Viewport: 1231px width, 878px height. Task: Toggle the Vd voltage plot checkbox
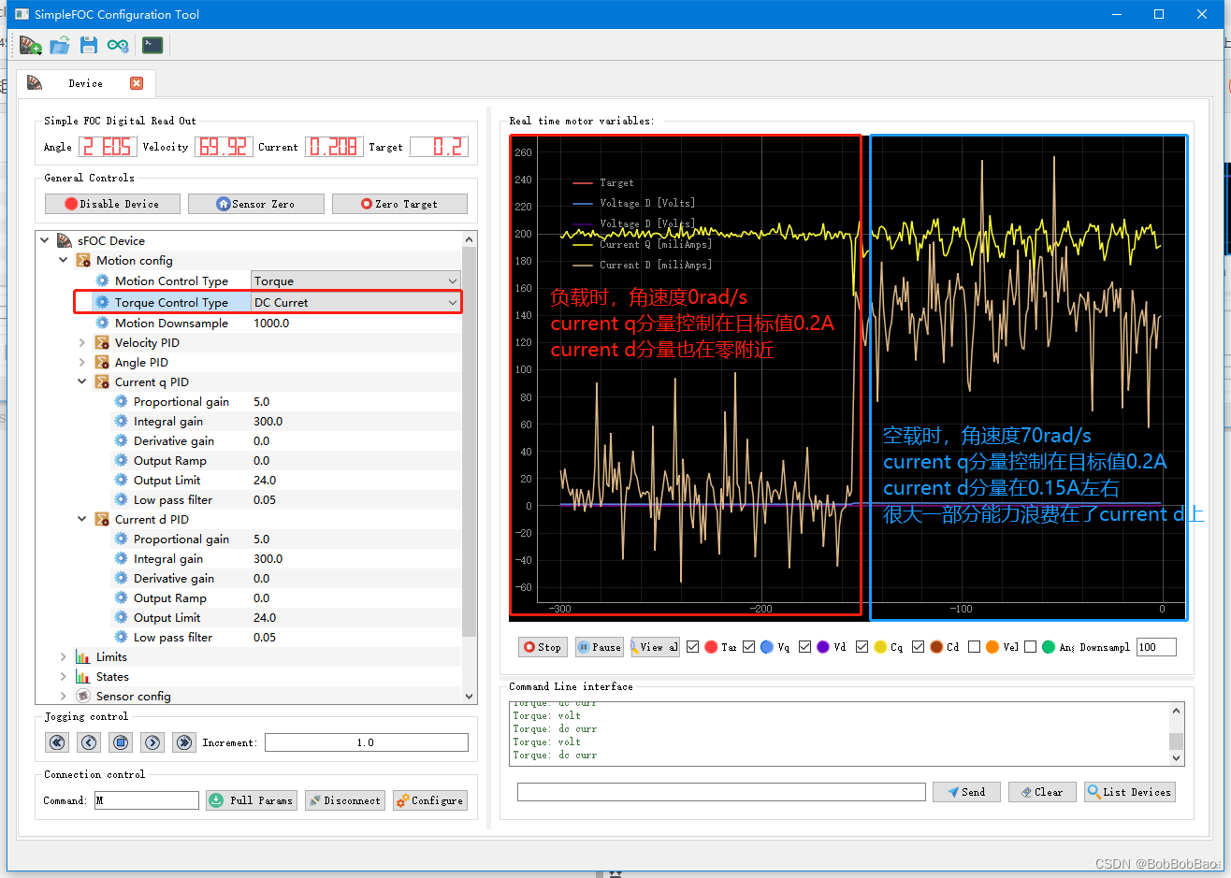pos(805,646)
